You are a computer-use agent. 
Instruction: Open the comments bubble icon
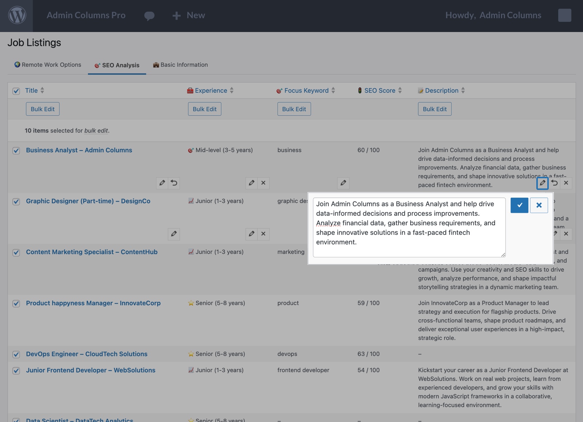click(x=149, y=16)
